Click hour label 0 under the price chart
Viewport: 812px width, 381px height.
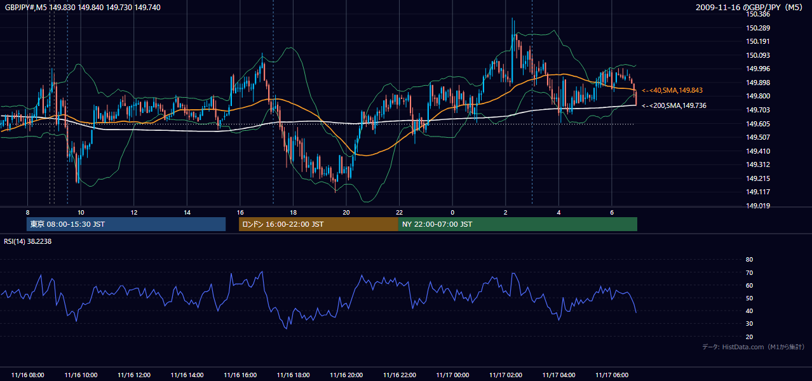(x=452, y=212)
